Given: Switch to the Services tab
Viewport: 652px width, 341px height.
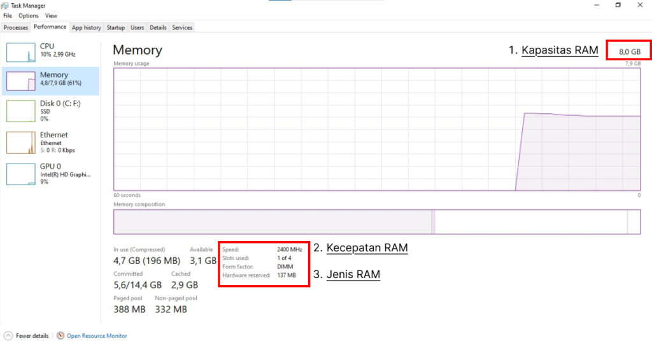Looking at the screenshot, I should point(182,27).
